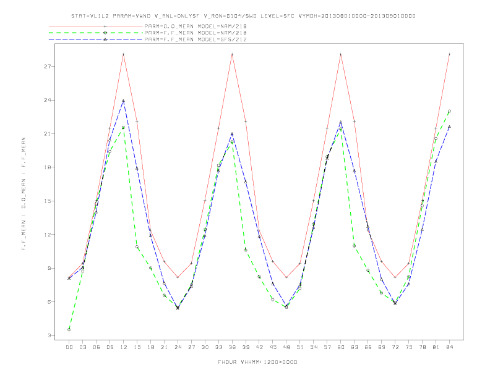Click x-axis tick label 84

point(449,347)
